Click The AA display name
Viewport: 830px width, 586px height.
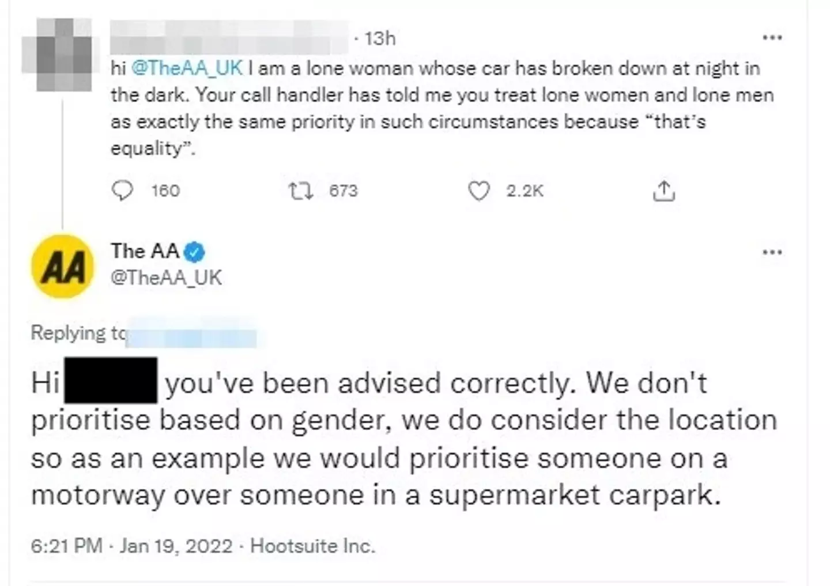click(145, 252)
